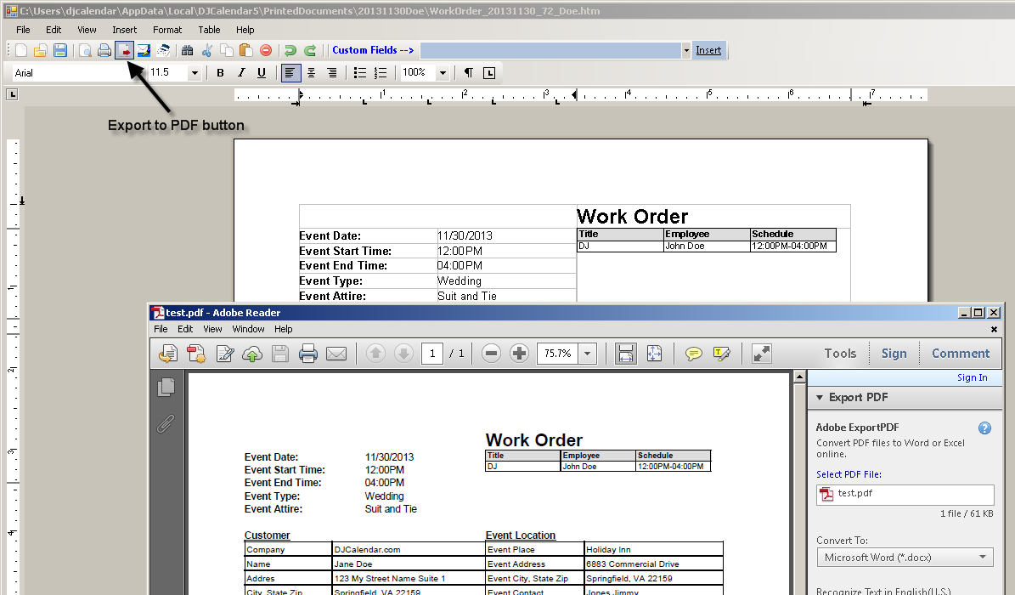Open the Help menu in Adobe Reader
The width and height of the screenshot is (1015, 595).
(283, 329)
